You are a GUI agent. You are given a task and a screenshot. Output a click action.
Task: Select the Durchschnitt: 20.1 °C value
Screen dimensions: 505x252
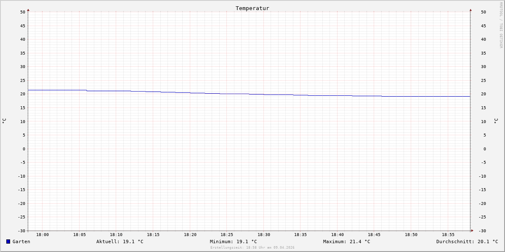coord(467,241)
